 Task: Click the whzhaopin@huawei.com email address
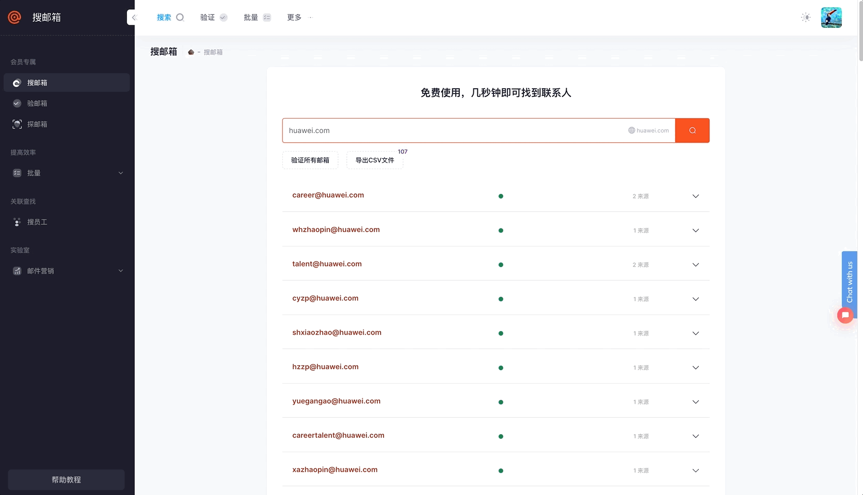click(336, 229)
